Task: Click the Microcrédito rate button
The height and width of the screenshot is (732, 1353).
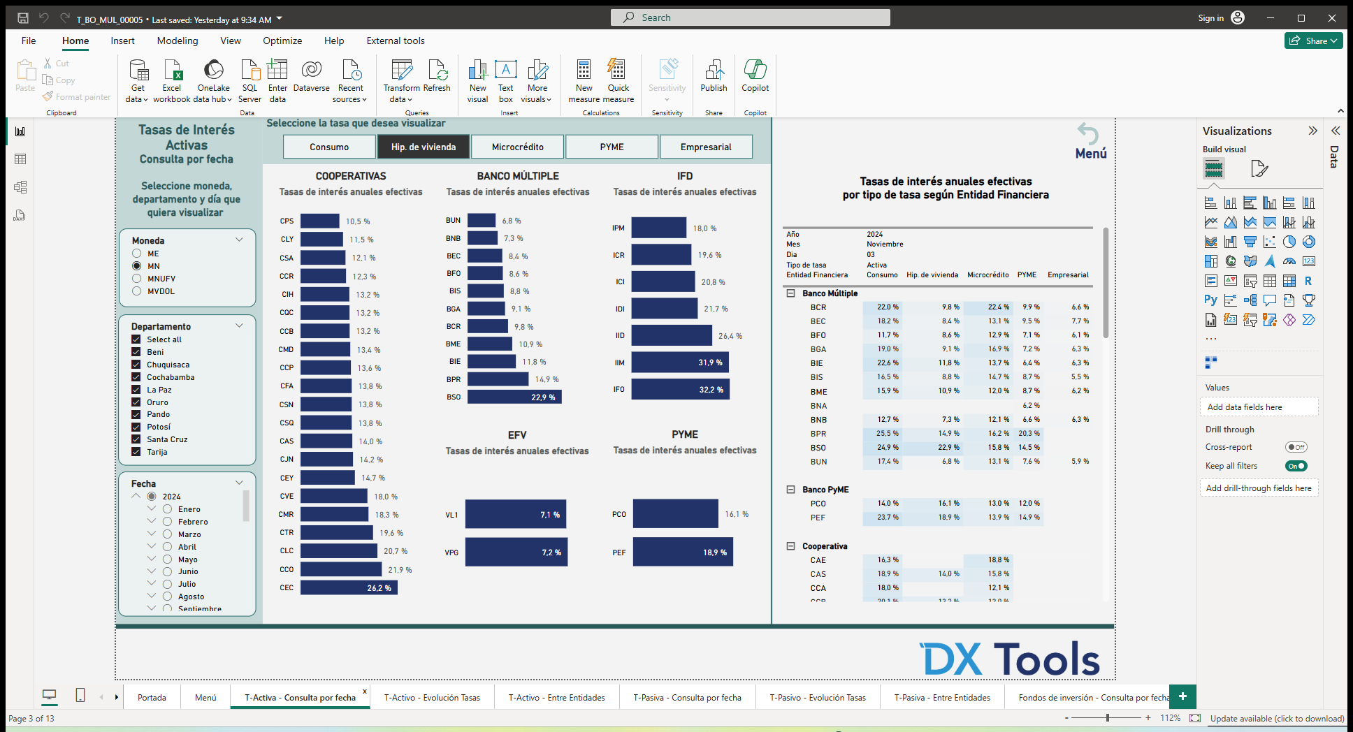Action: pos(517,147)
